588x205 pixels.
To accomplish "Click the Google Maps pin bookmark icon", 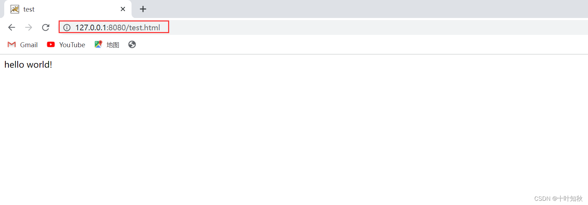I will point(98,44).
